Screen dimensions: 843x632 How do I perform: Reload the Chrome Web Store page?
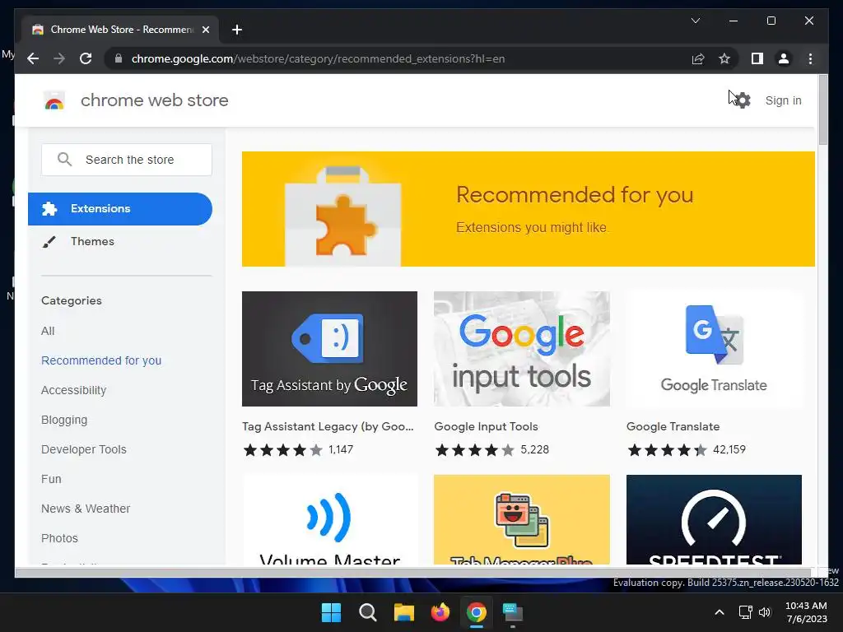(x=86, y=58)
